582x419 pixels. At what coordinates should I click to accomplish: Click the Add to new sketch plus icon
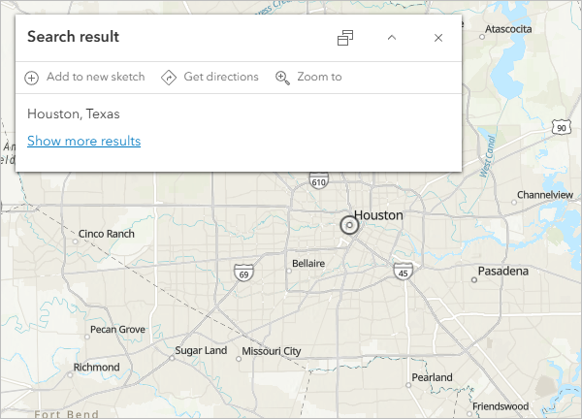32,78
